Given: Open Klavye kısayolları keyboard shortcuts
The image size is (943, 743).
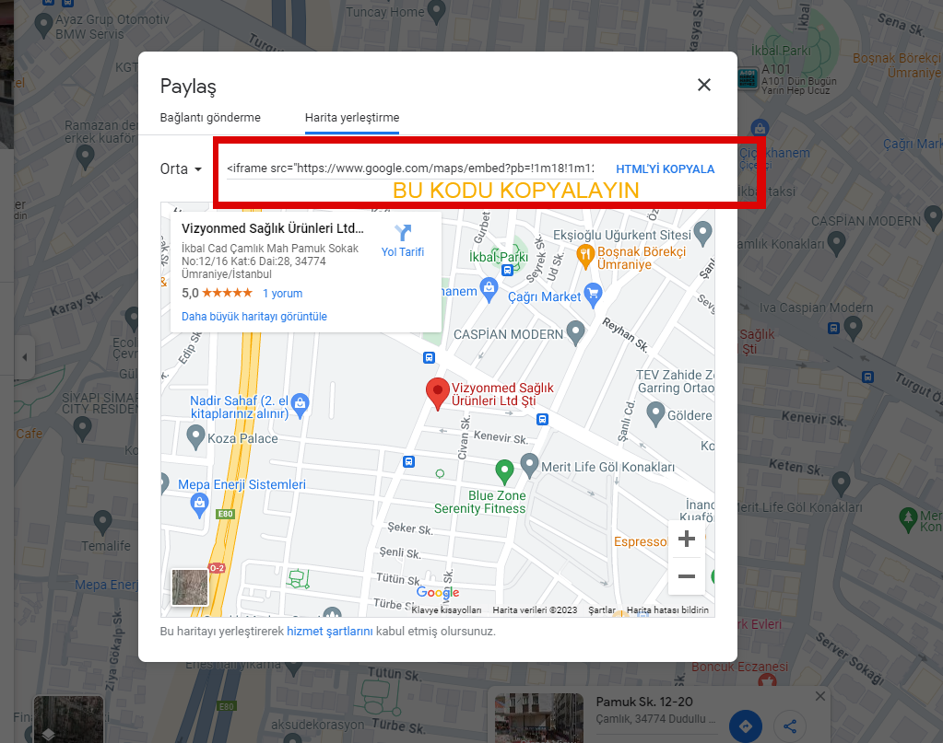Looking at the screenshot, I should 446,610.
